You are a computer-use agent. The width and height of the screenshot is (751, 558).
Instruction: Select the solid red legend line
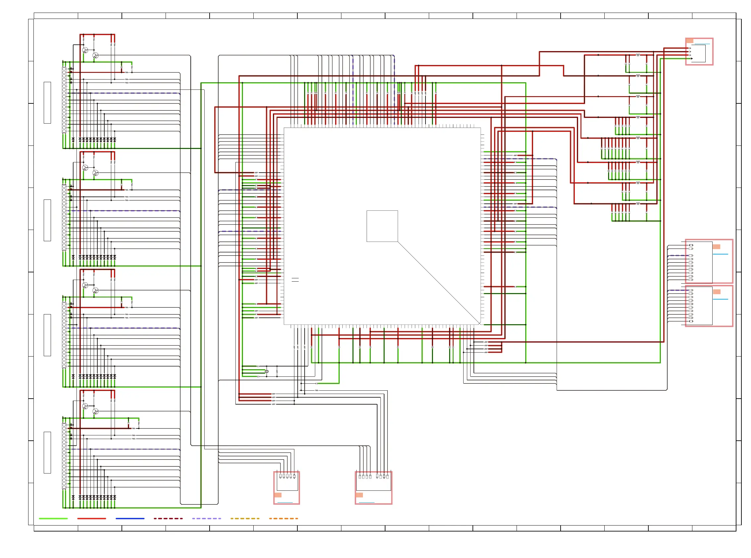(x=91, y=518)
